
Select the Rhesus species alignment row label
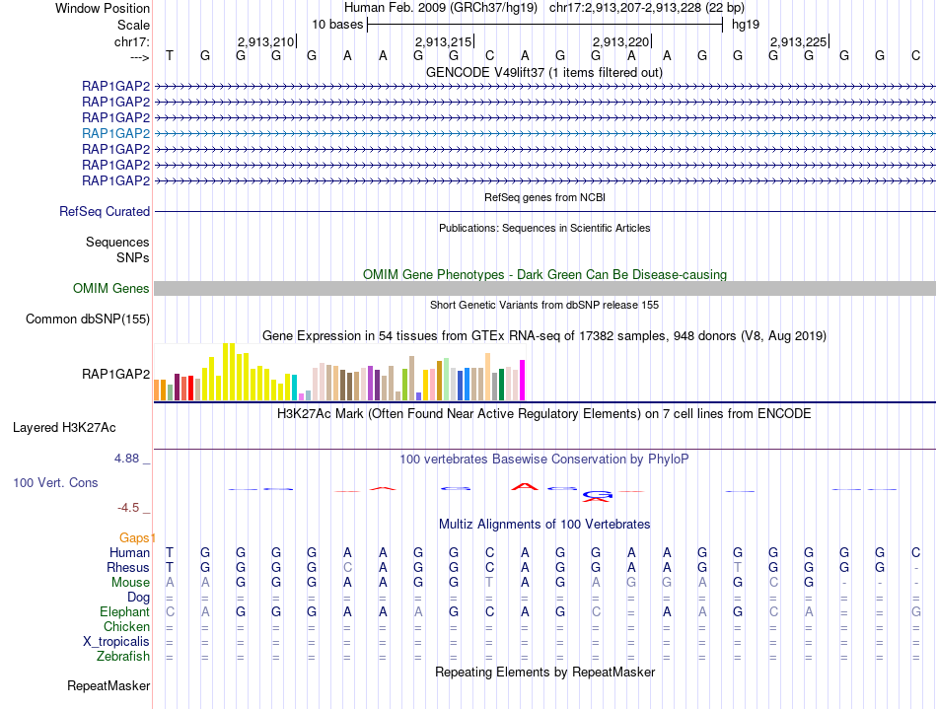click(x=127, y=568)
